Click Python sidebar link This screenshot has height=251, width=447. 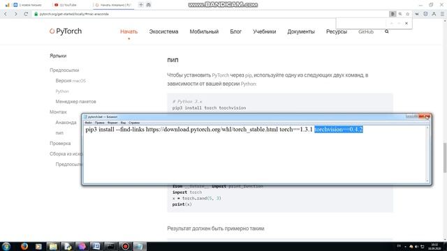pyautogui.click(x=62, y=91)
